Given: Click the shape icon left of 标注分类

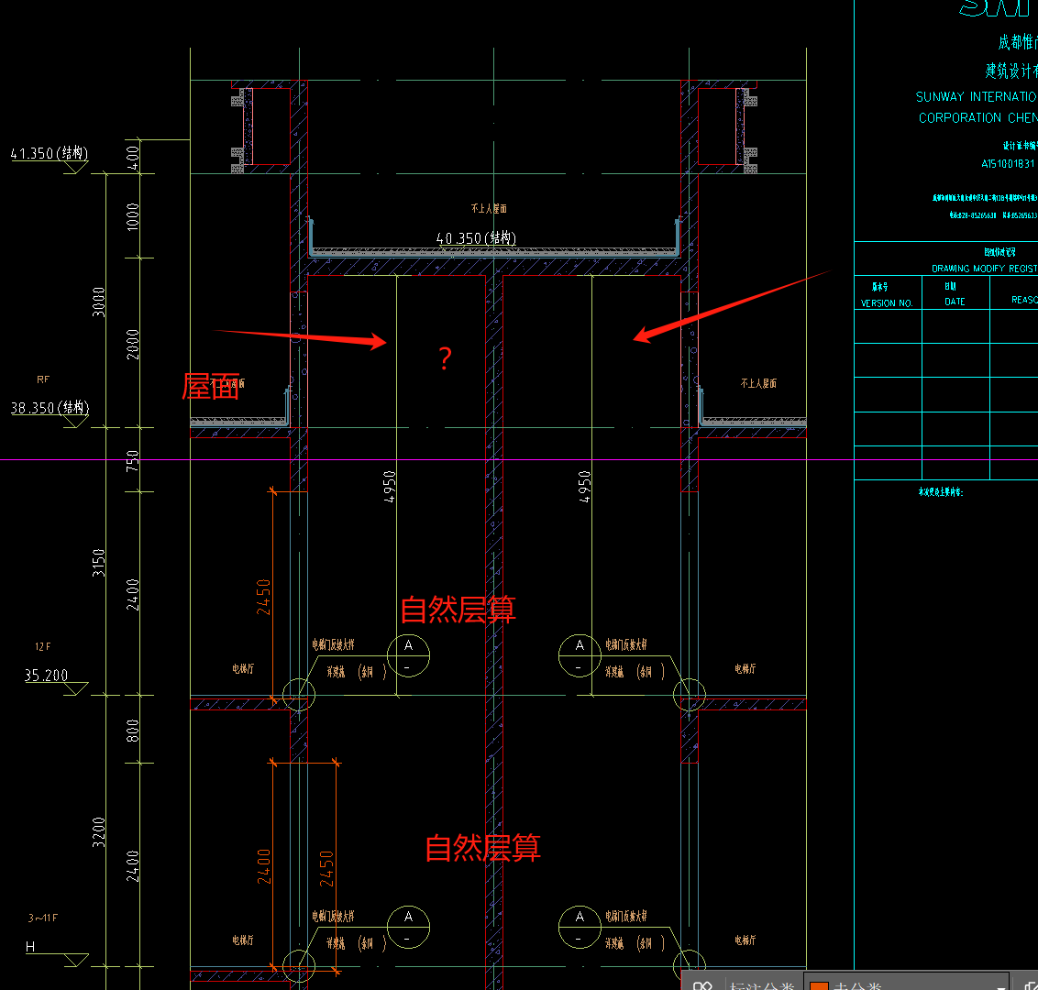Looking at the screenshot, I should coord(702,985).
